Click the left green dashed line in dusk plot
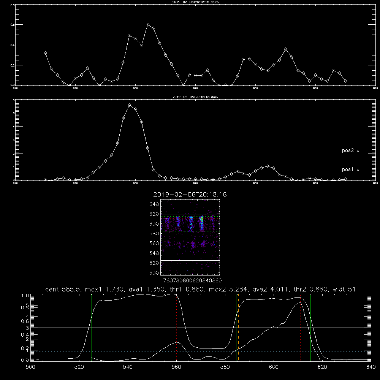The image size is (380, 380). coord(121,140)
